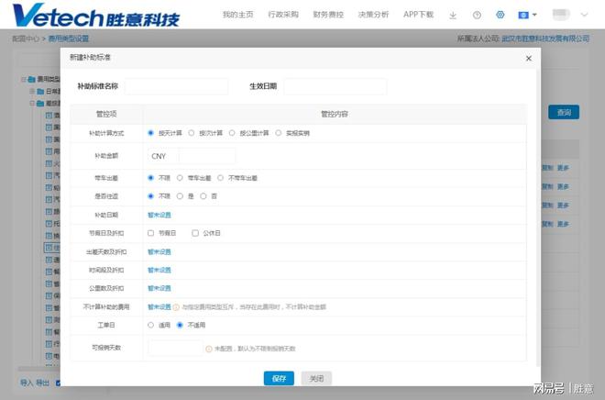This screenshot has width=605, height=400.
Task: Select 否 for 是否往返
Action: (203, 196)
